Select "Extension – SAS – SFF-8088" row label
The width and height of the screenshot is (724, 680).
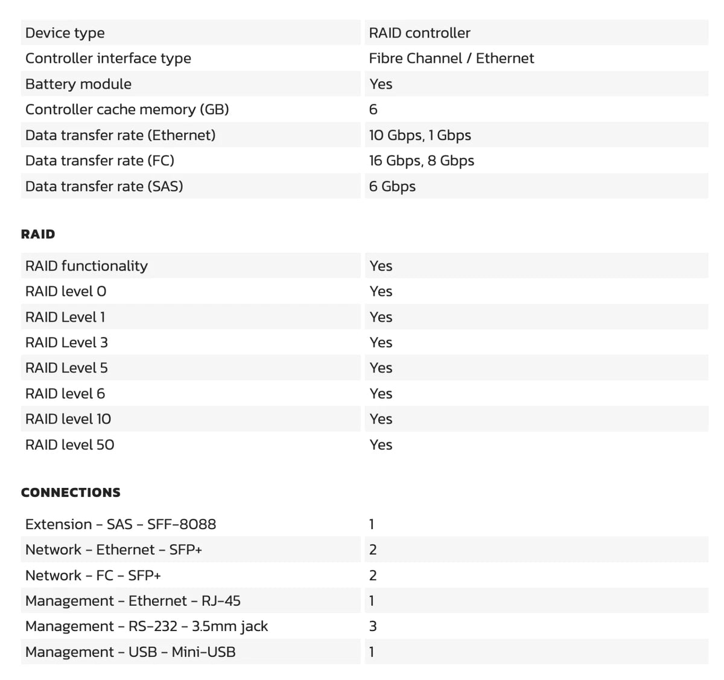tap(121, 524)
